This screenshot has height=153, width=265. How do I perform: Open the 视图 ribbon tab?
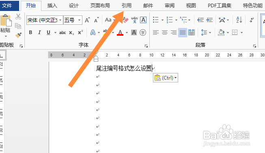coord(191,6)
